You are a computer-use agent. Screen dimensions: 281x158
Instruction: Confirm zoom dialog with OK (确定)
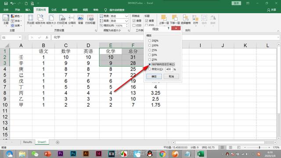154,76
